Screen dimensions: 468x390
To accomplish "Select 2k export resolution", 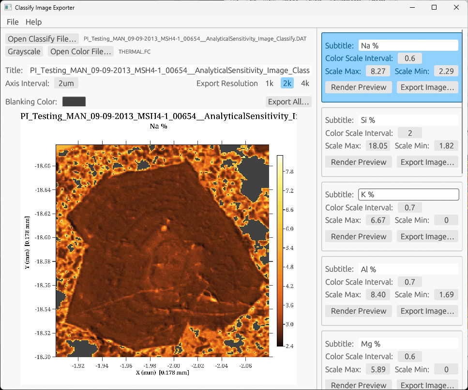I will click(287, 83).
